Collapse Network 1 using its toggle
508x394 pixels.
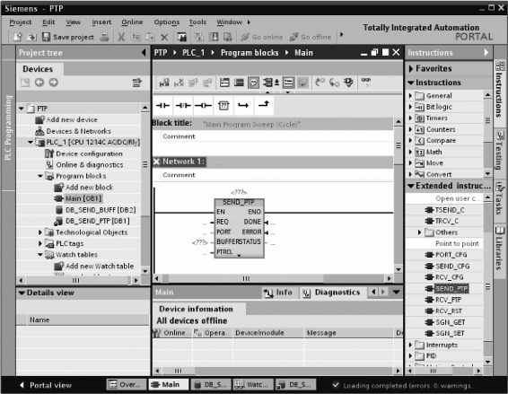tap(156, 162)
